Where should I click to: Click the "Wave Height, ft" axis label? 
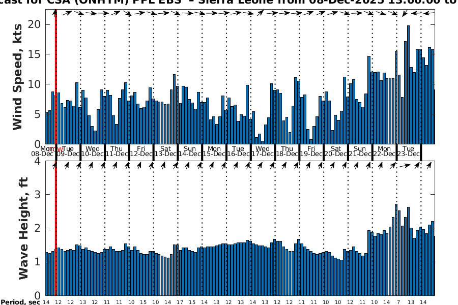point(23,228)
